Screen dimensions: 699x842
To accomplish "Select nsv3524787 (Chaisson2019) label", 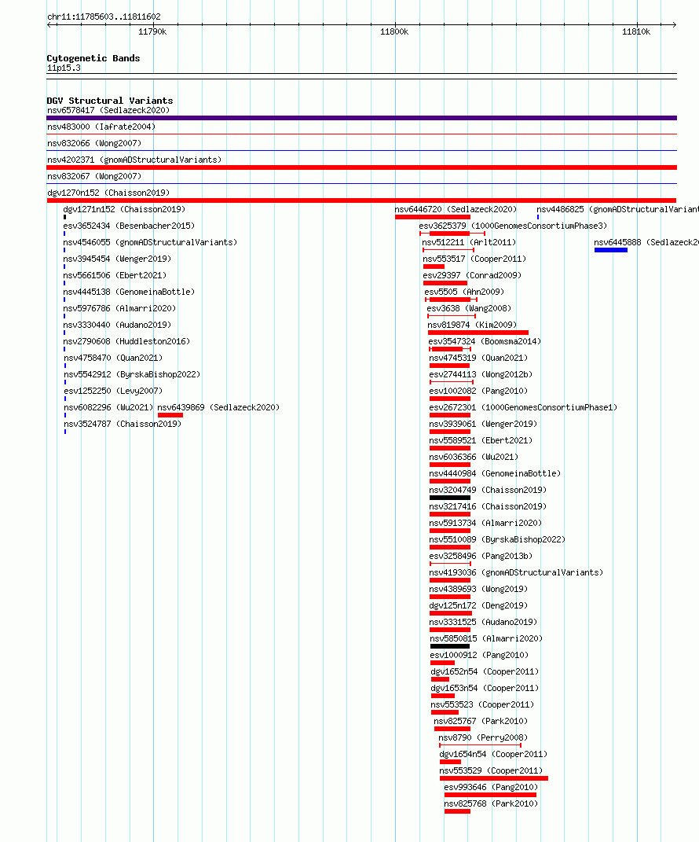I will coord(123,425).
